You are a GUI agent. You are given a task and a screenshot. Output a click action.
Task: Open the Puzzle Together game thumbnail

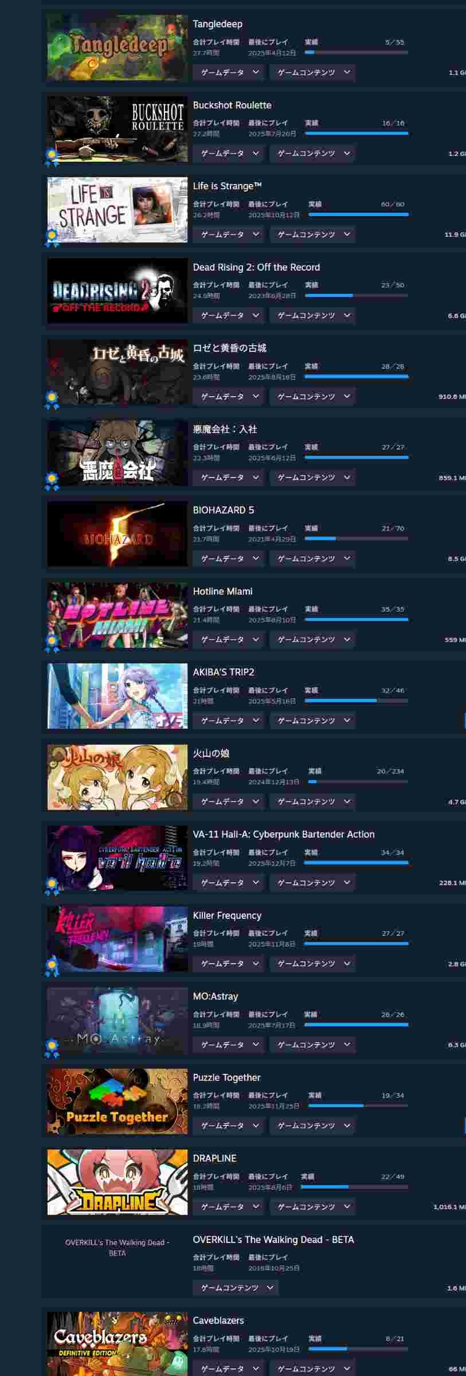point(118,1101)
